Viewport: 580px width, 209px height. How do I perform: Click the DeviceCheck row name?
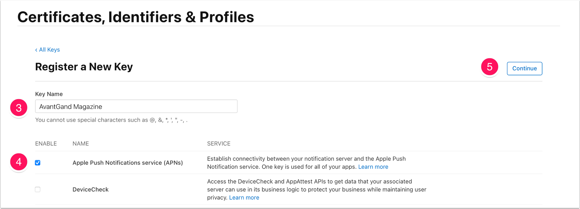click(91, 190)
